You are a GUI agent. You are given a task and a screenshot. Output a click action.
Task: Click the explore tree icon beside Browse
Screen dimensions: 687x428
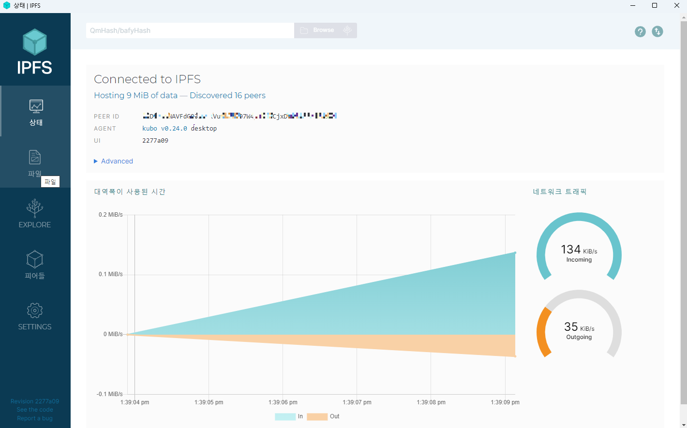pyautogui.click(x=347, y=30)
